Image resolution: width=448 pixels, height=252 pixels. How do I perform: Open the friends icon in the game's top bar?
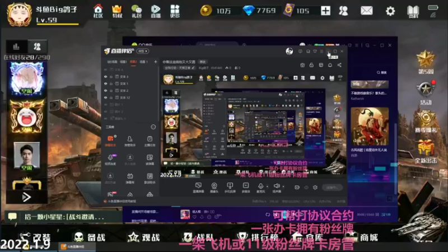click(x=343, y=11)
